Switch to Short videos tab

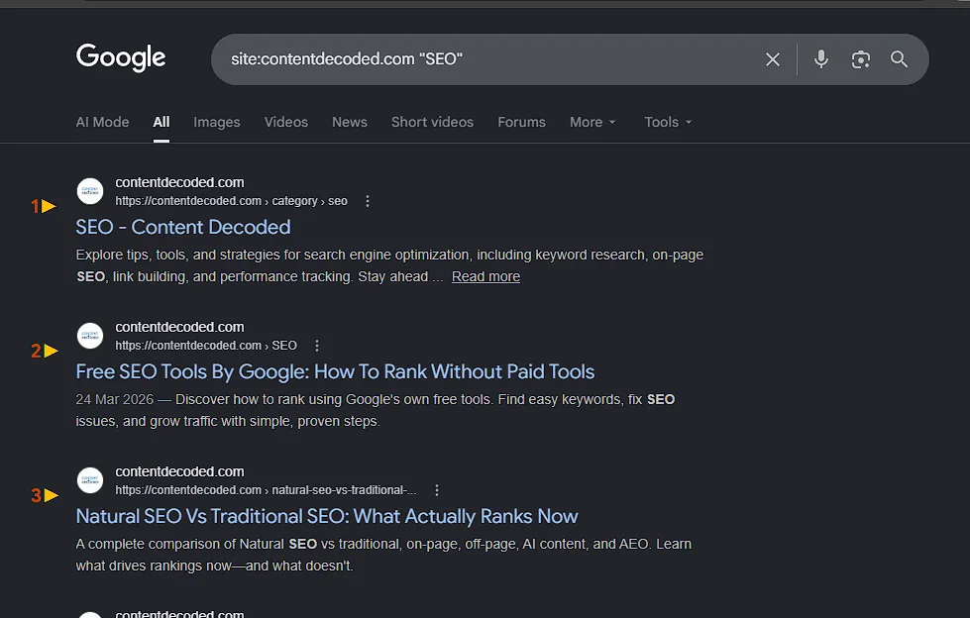(x=432, y=123)
